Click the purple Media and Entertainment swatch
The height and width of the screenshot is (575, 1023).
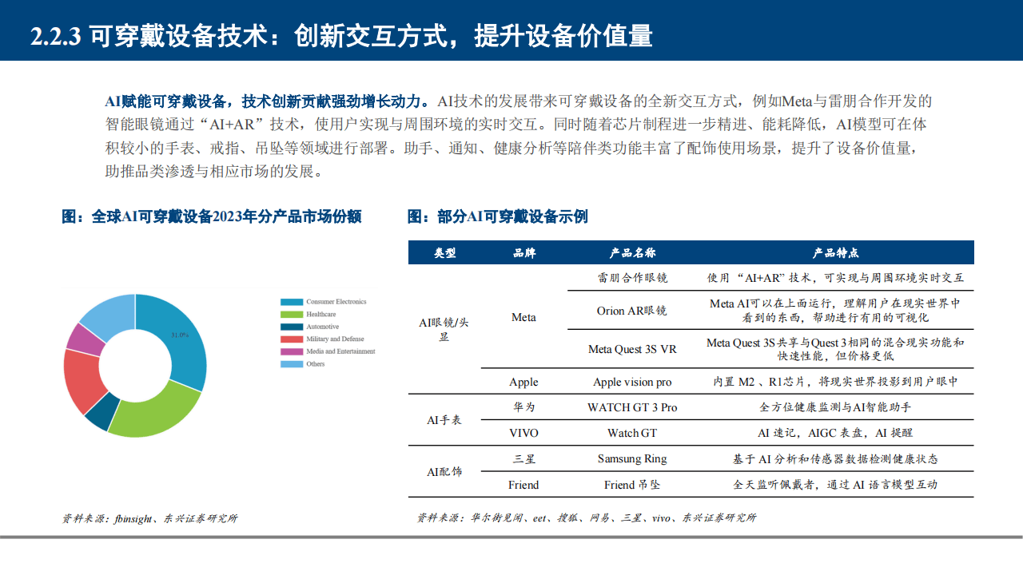coord(292,351)
